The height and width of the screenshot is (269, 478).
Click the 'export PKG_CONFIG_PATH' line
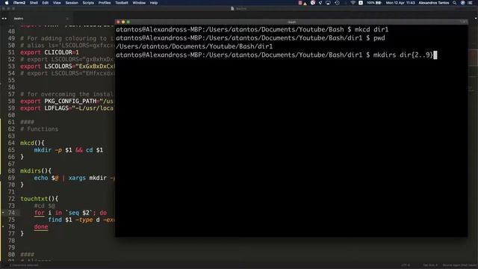pos(66,102)
